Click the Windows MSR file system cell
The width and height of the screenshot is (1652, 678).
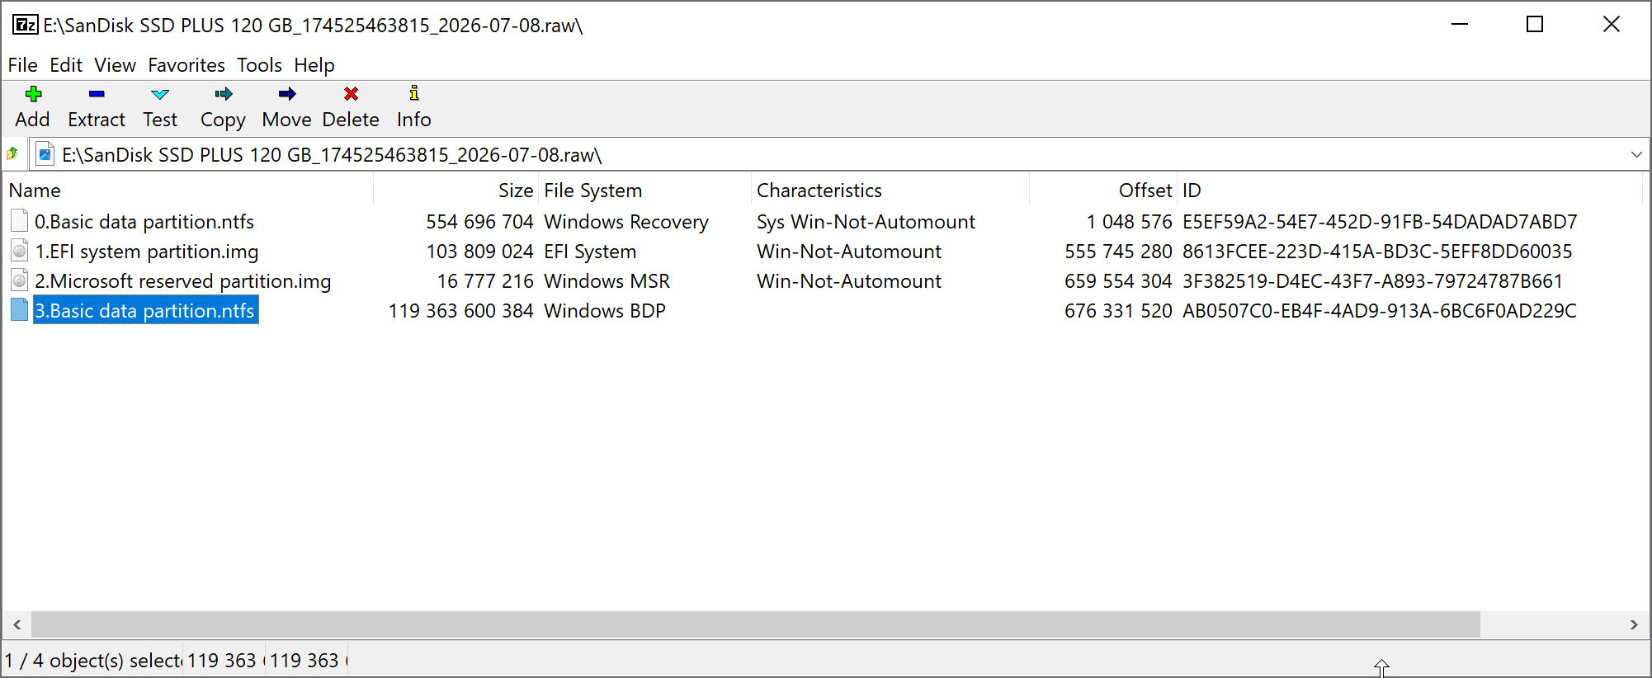point(607,280)
